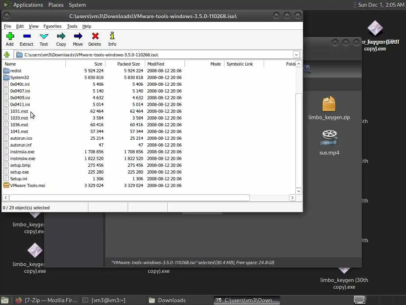Select the VMware Tools.msi package icon

(x=6, y=185)
